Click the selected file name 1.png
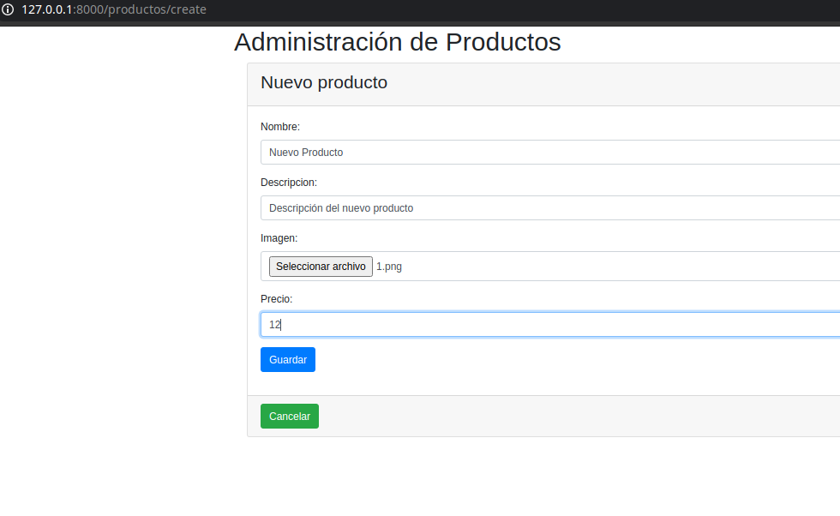Image resolution: width=840 pixels, height=516 pixels. [x=389, y=267]
